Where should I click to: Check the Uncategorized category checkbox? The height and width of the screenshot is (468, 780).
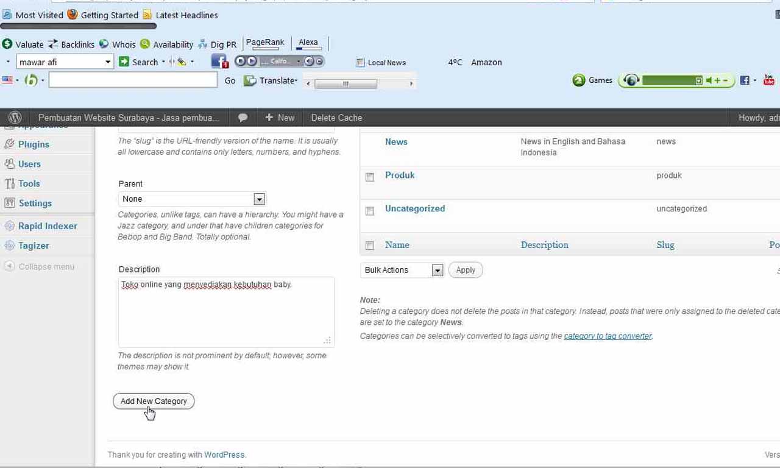point(370,211)
